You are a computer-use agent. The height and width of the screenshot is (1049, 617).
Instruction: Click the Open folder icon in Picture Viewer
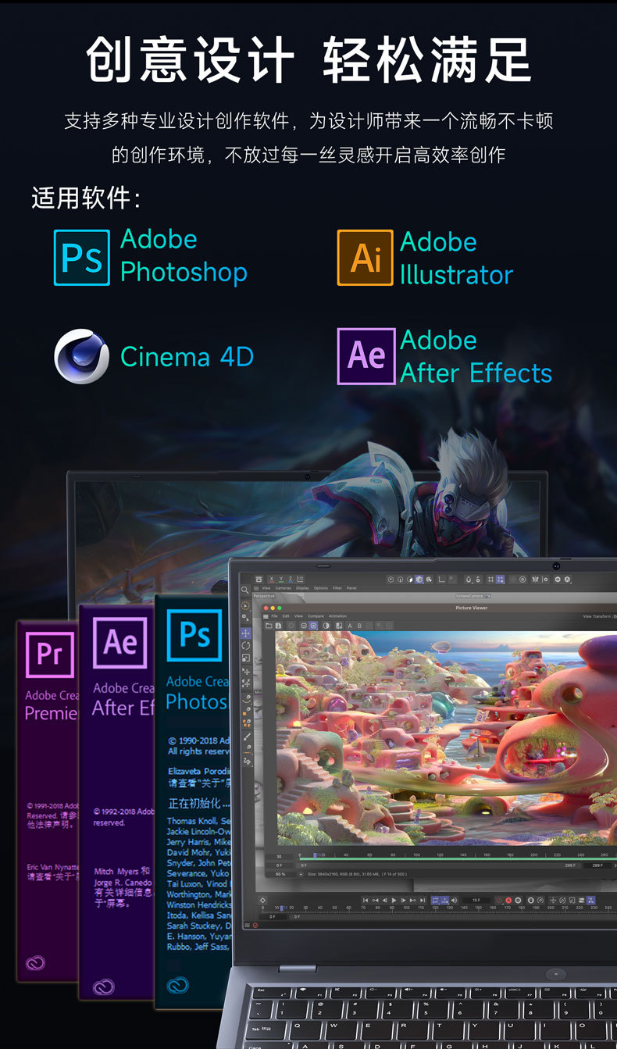coord(269,626)
